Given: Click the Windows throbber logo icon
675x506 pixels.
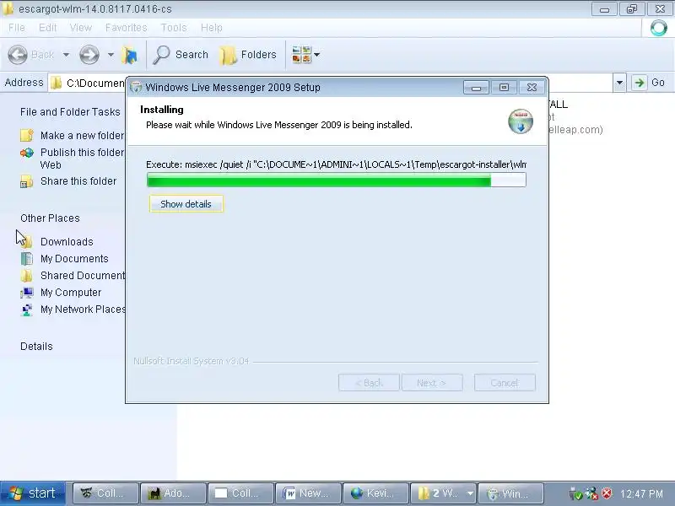Looking at the screenshot, I should pyautogui.click(x=658, y=28).
